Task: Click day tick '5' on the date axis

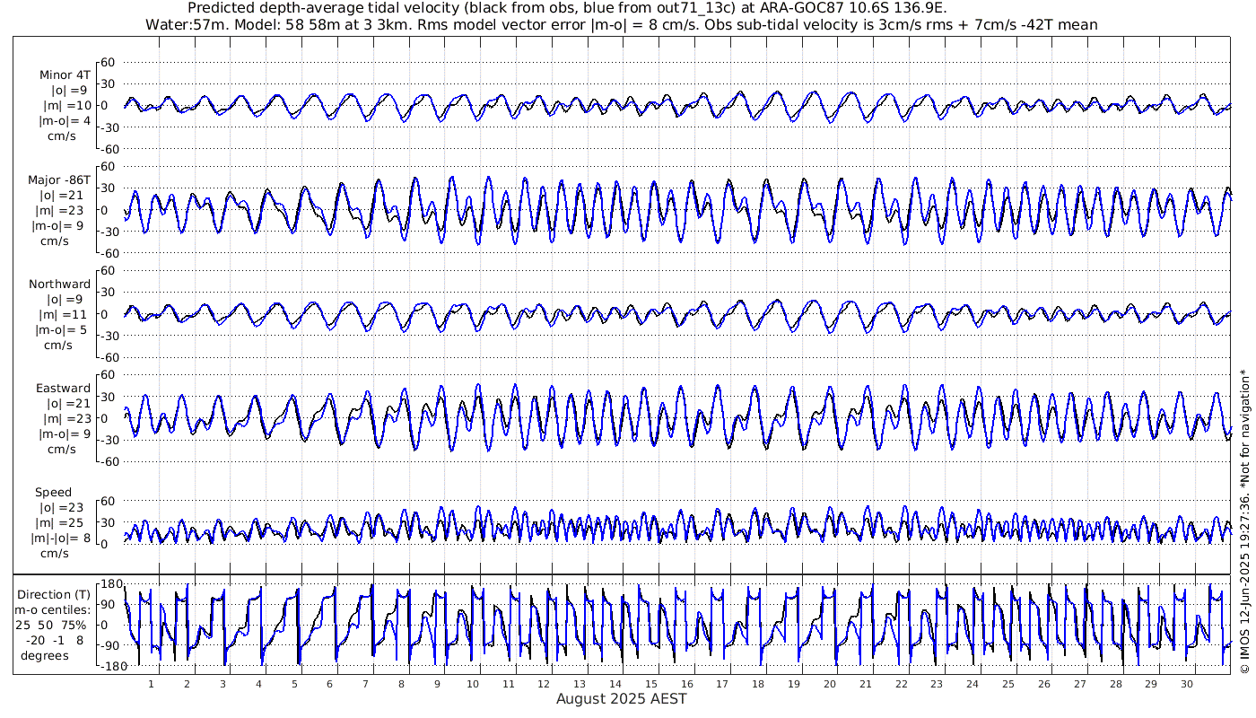Action: 294,684
